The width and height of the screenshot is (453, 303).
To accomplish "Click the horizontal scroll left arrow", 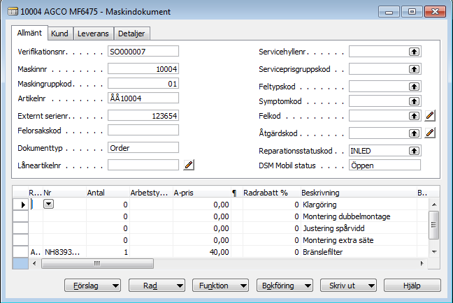I will click(x=34, y=263).
